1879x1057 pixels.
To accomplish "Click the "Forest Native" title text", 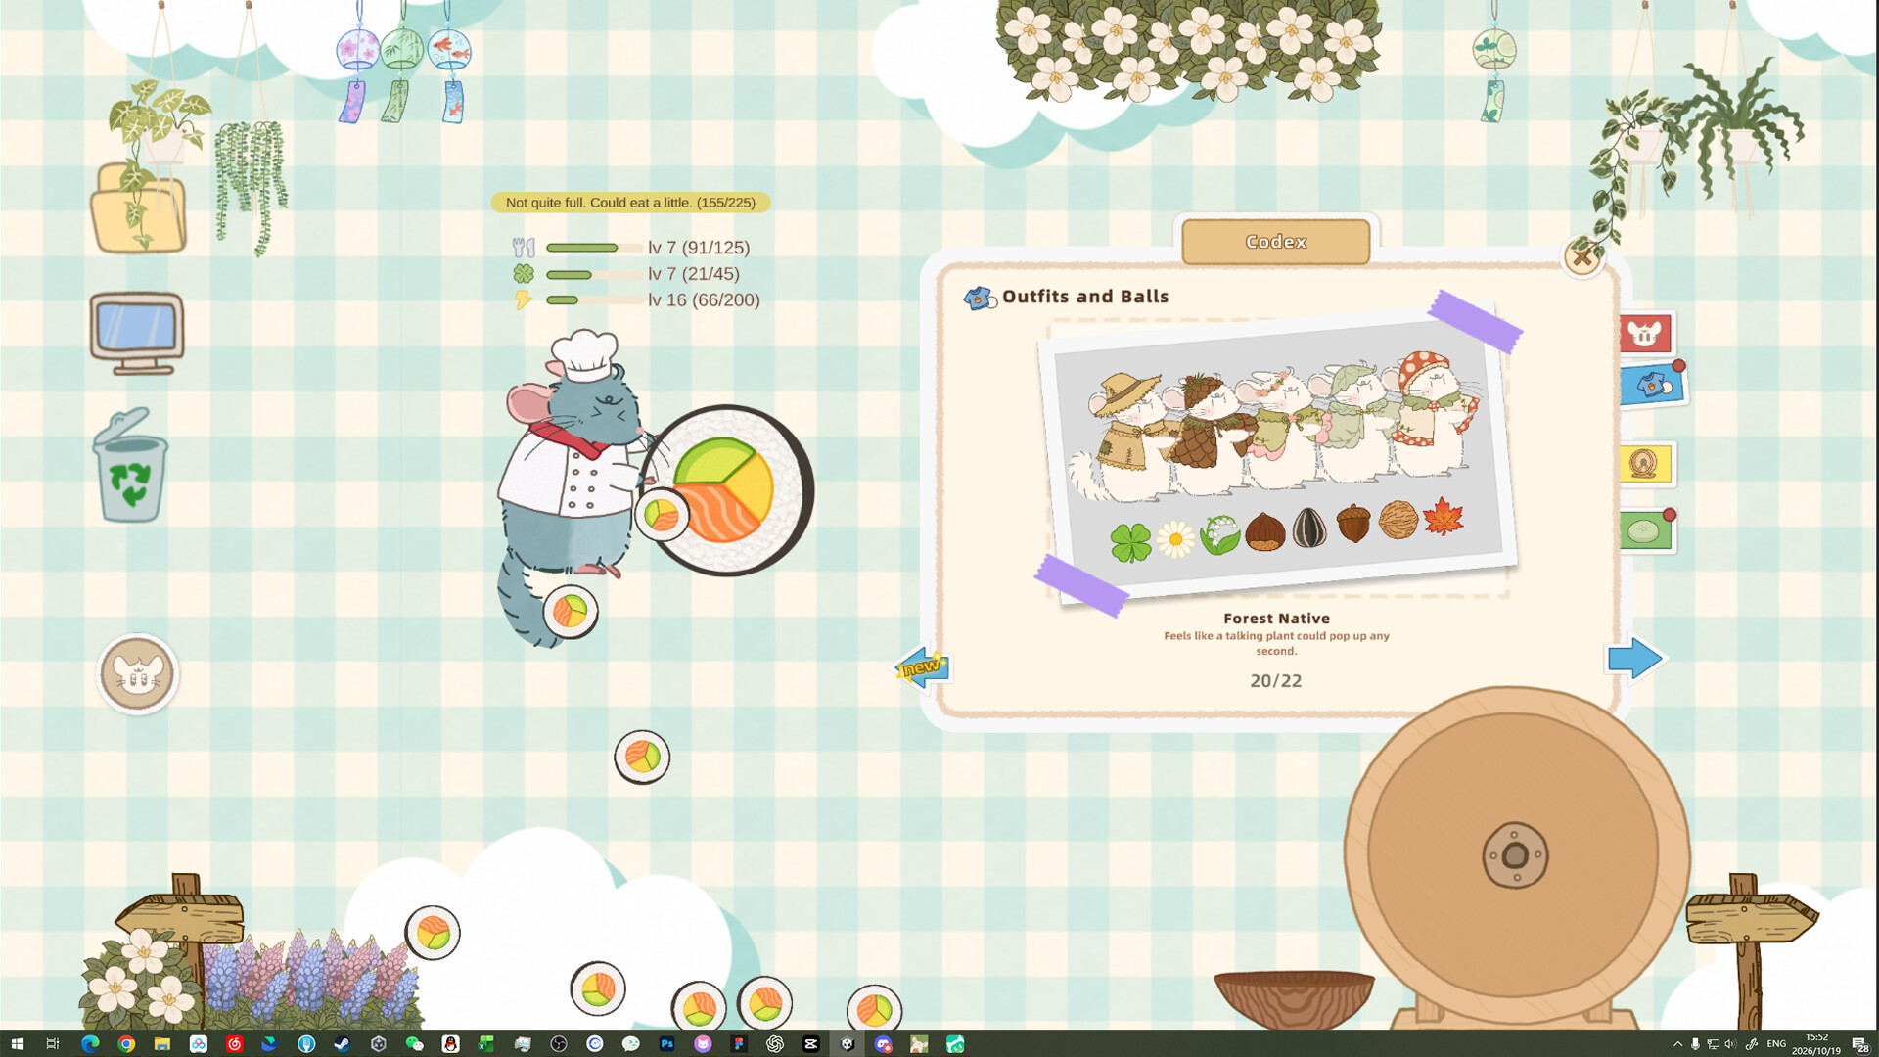I will point(1276,619).
